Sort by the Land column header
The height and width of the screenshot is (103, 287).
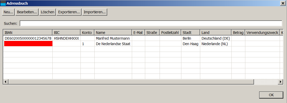pyautogui.click(x=216, y=33)
